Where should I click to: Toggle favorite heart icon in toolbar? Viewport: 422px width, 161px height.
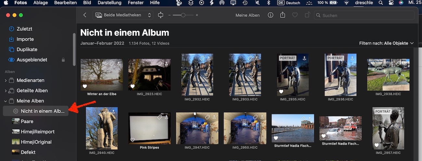coord(295,15)
